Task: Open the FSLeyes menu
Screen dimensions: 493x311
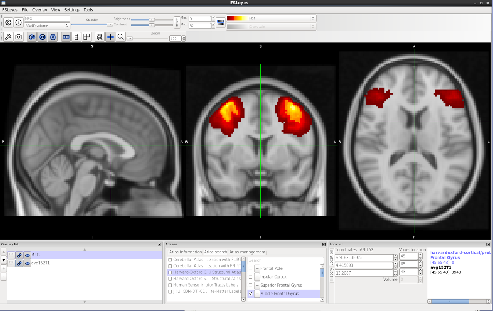Action: pyautogui.click(x=10, y=10)
